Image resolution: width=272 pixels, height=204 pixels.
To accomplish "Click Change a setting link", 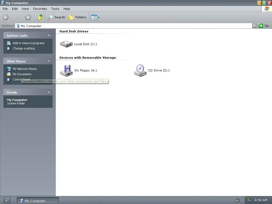I will click(x=24, y=48).
